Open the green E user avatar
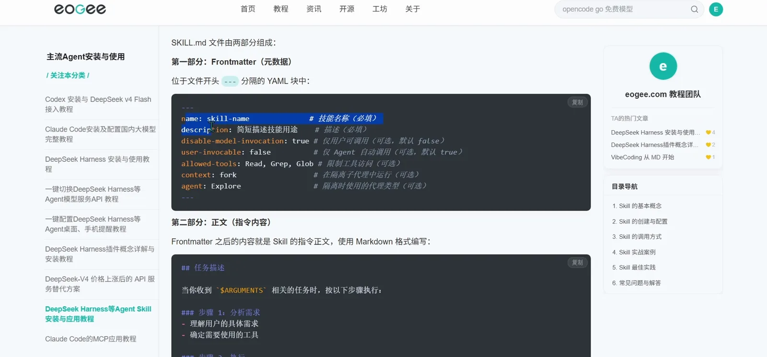Screen dimensions: 767x357 click(716, 9)
